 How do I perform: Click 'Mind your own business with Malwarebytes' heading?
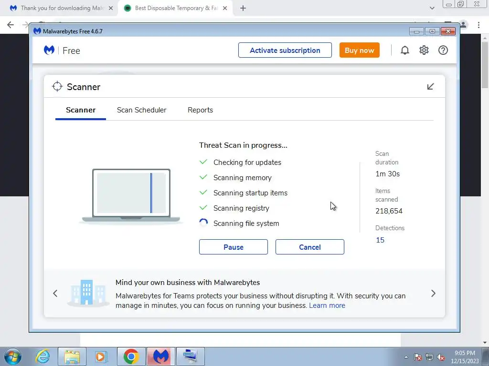187,283
